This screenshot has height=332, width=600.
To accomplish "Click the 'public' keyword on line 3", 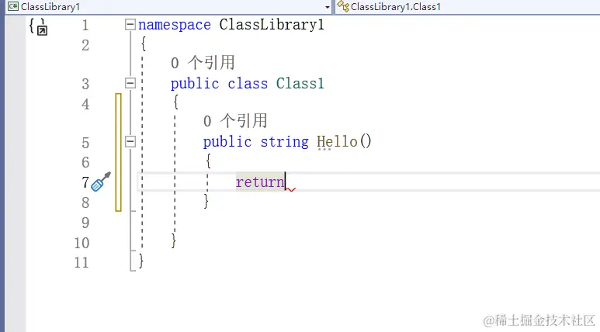I will coord(195,84).
